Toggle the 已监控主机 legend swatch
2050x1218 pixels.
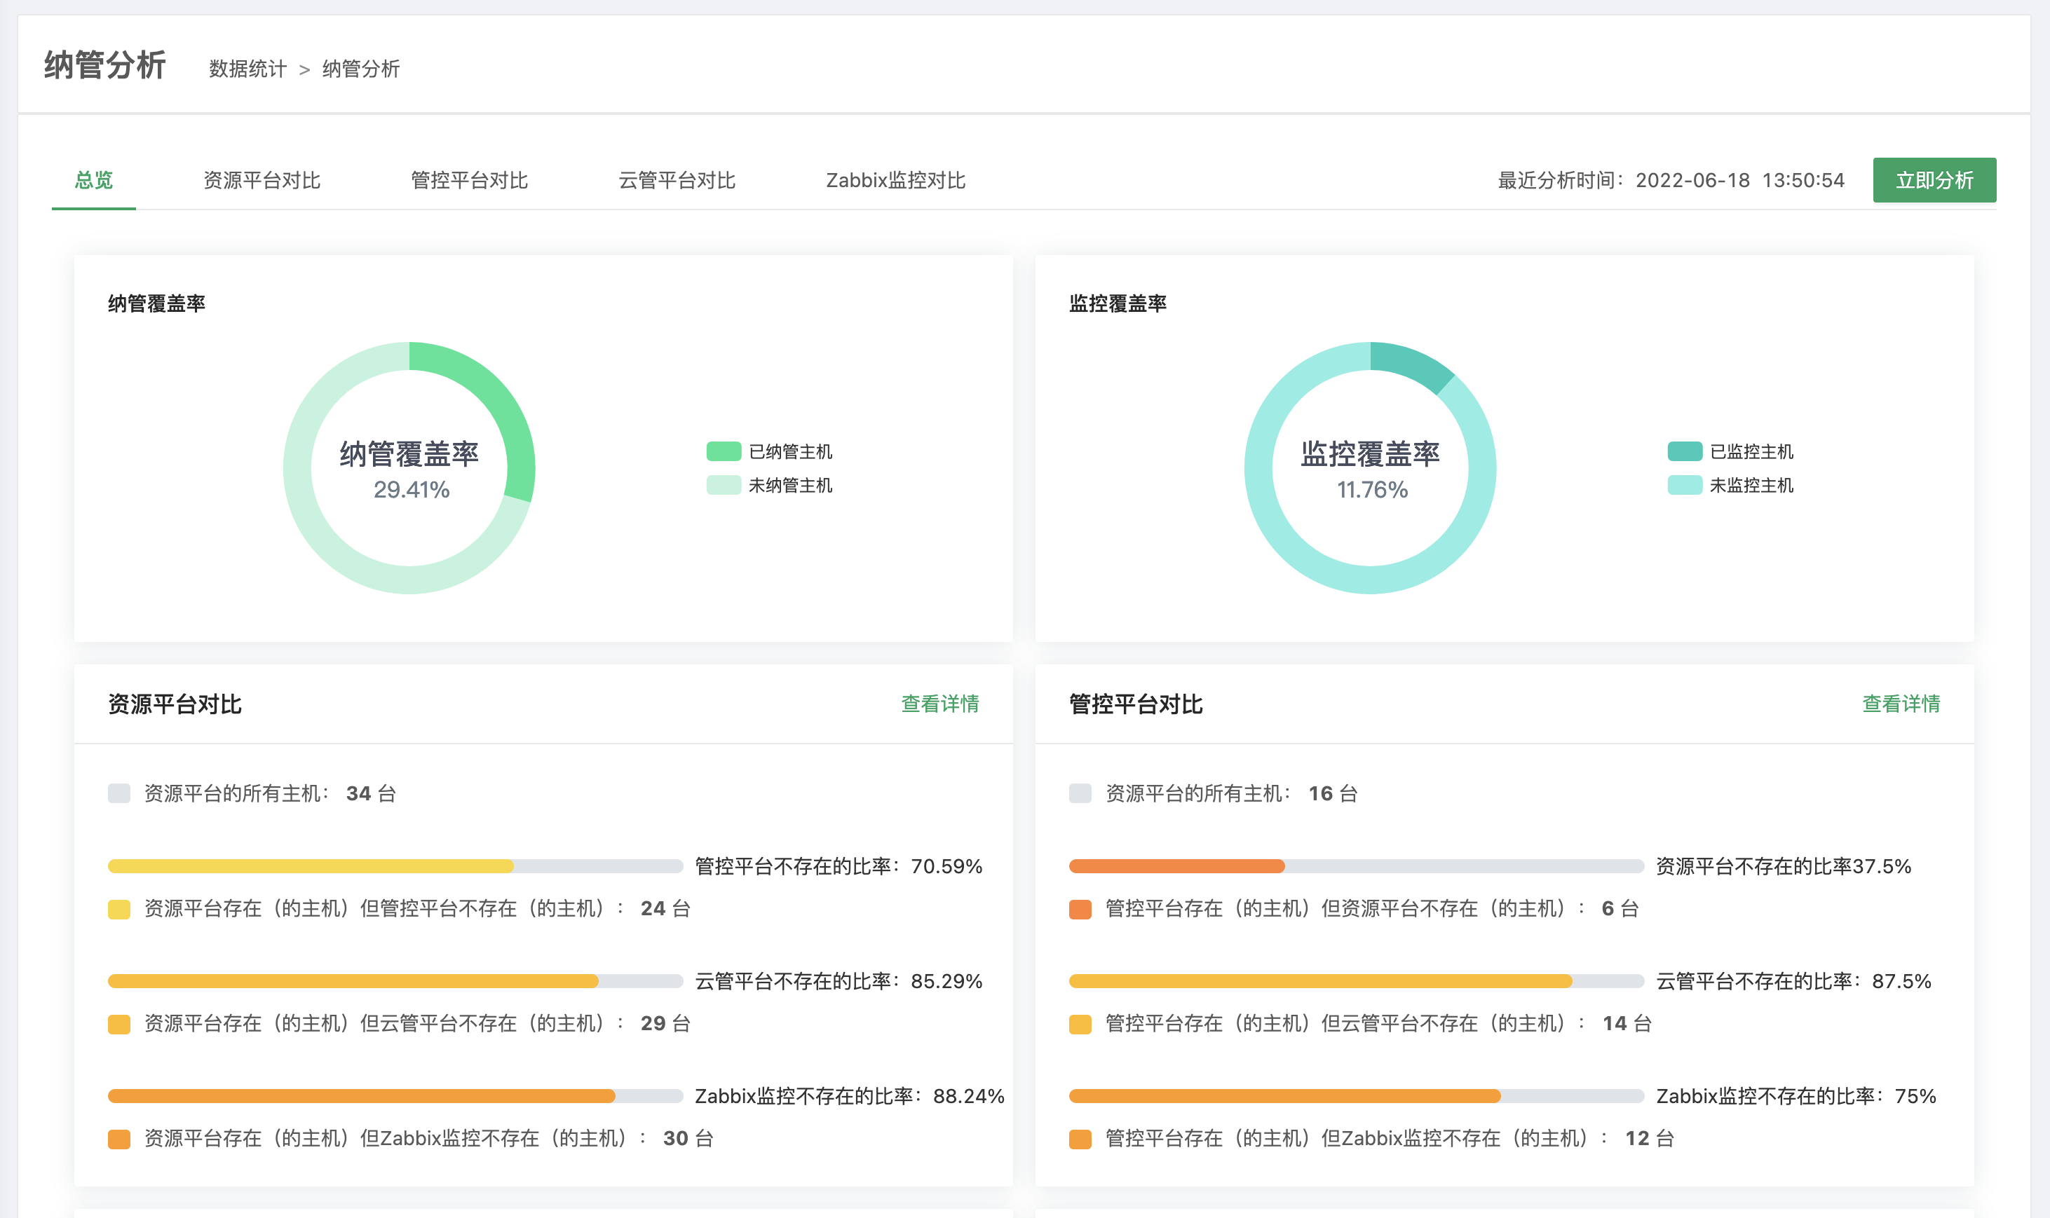pos(1684,451)
